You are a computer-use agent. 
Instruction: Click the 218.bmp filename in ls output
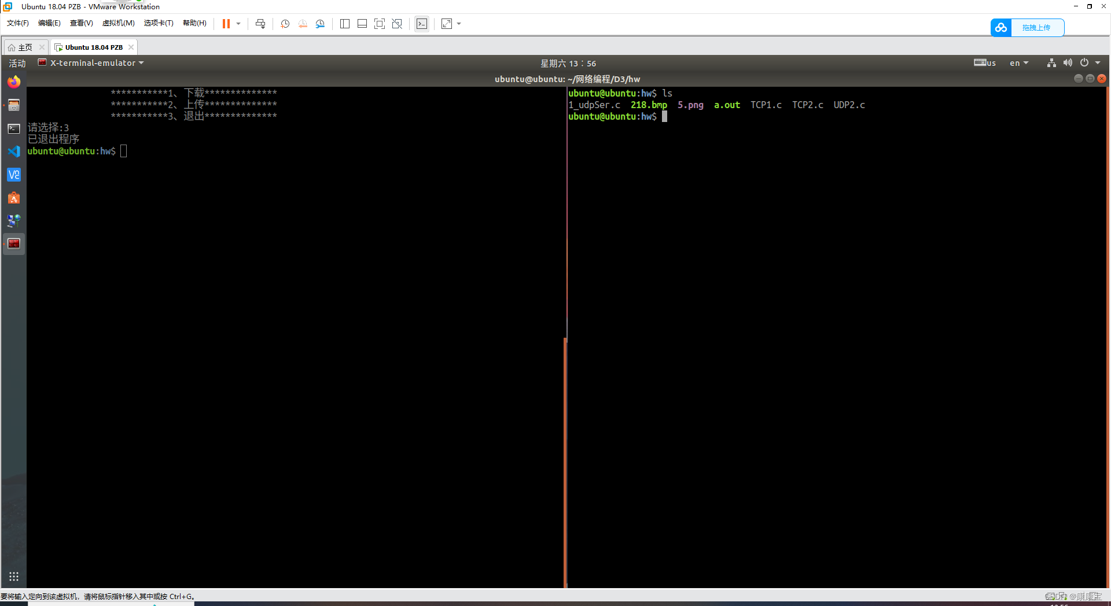click(x=649, y=105)
